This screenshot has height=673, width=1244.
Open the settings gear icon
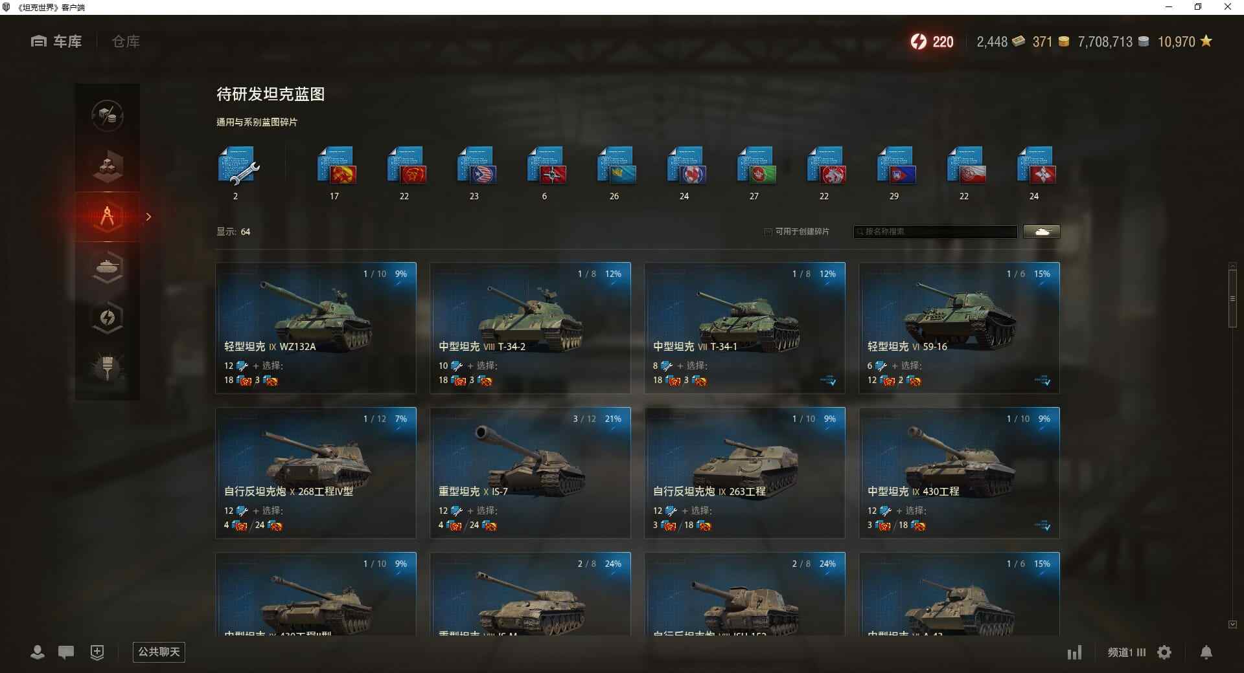1164,652
